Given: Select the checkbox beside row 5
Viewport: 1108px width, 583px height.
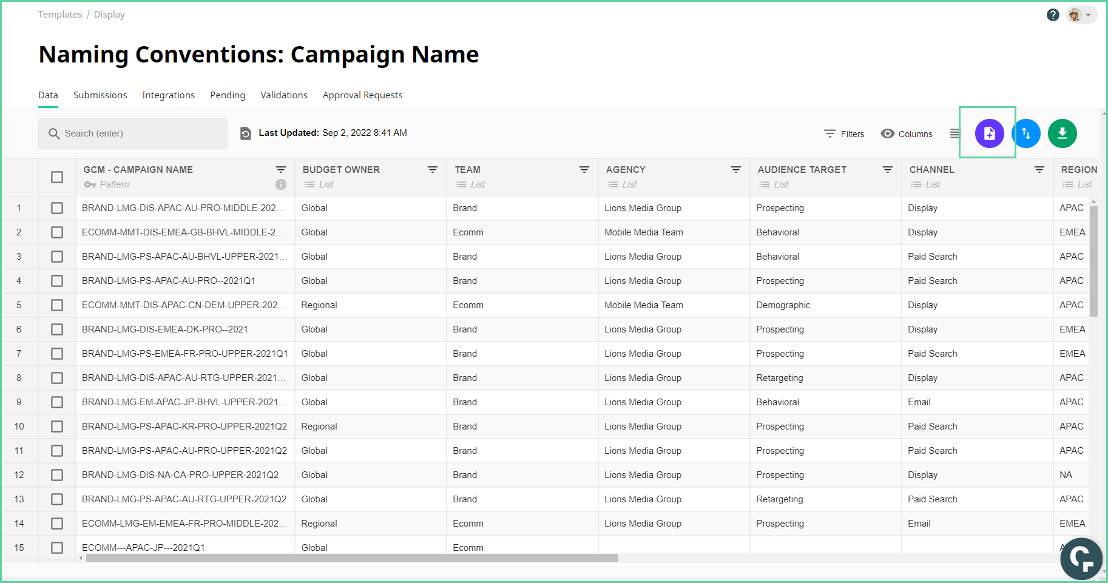Looking at the screenshot, I should tap(57, 305).
